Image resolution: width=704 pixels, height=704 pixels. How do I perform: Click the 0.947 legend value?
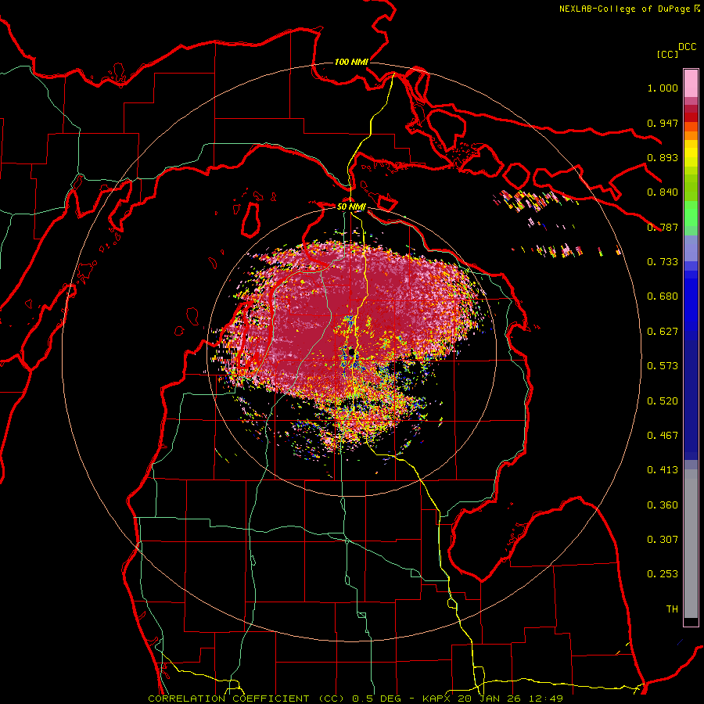tap(663, 123)
